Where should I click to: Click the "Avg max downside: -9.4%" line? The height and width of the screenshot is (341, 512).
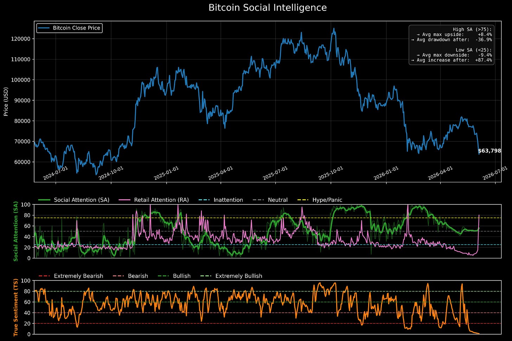pyautogui.click(x=454, y=55)
